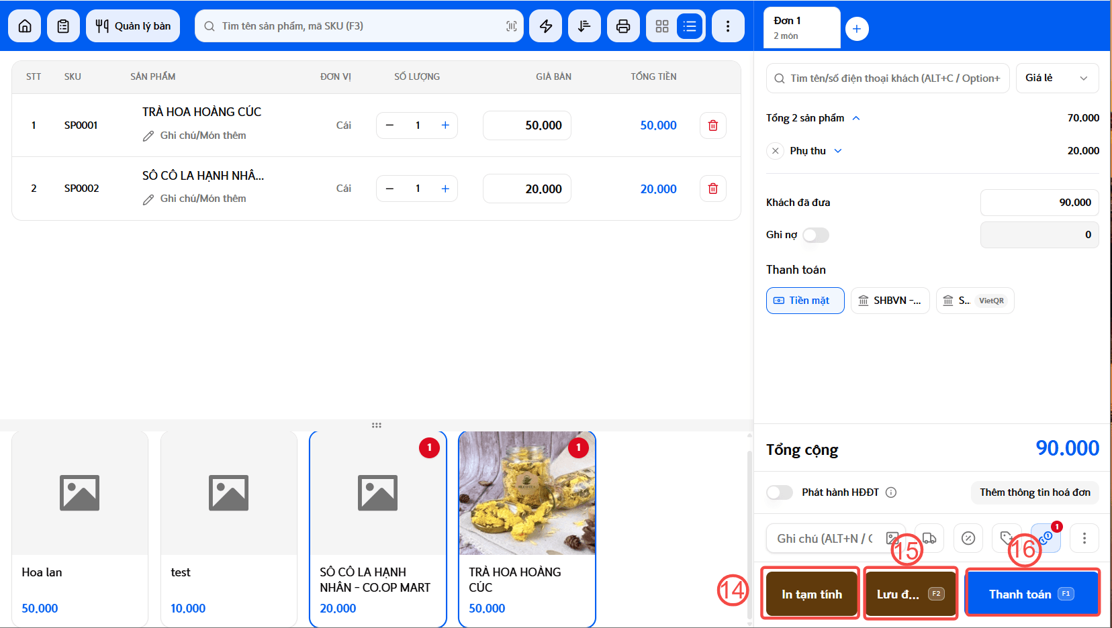Switch to grid view layout

coord(662,26)
